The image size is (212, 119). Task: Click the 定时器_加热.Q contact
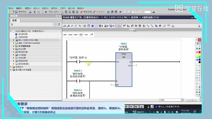78,62
